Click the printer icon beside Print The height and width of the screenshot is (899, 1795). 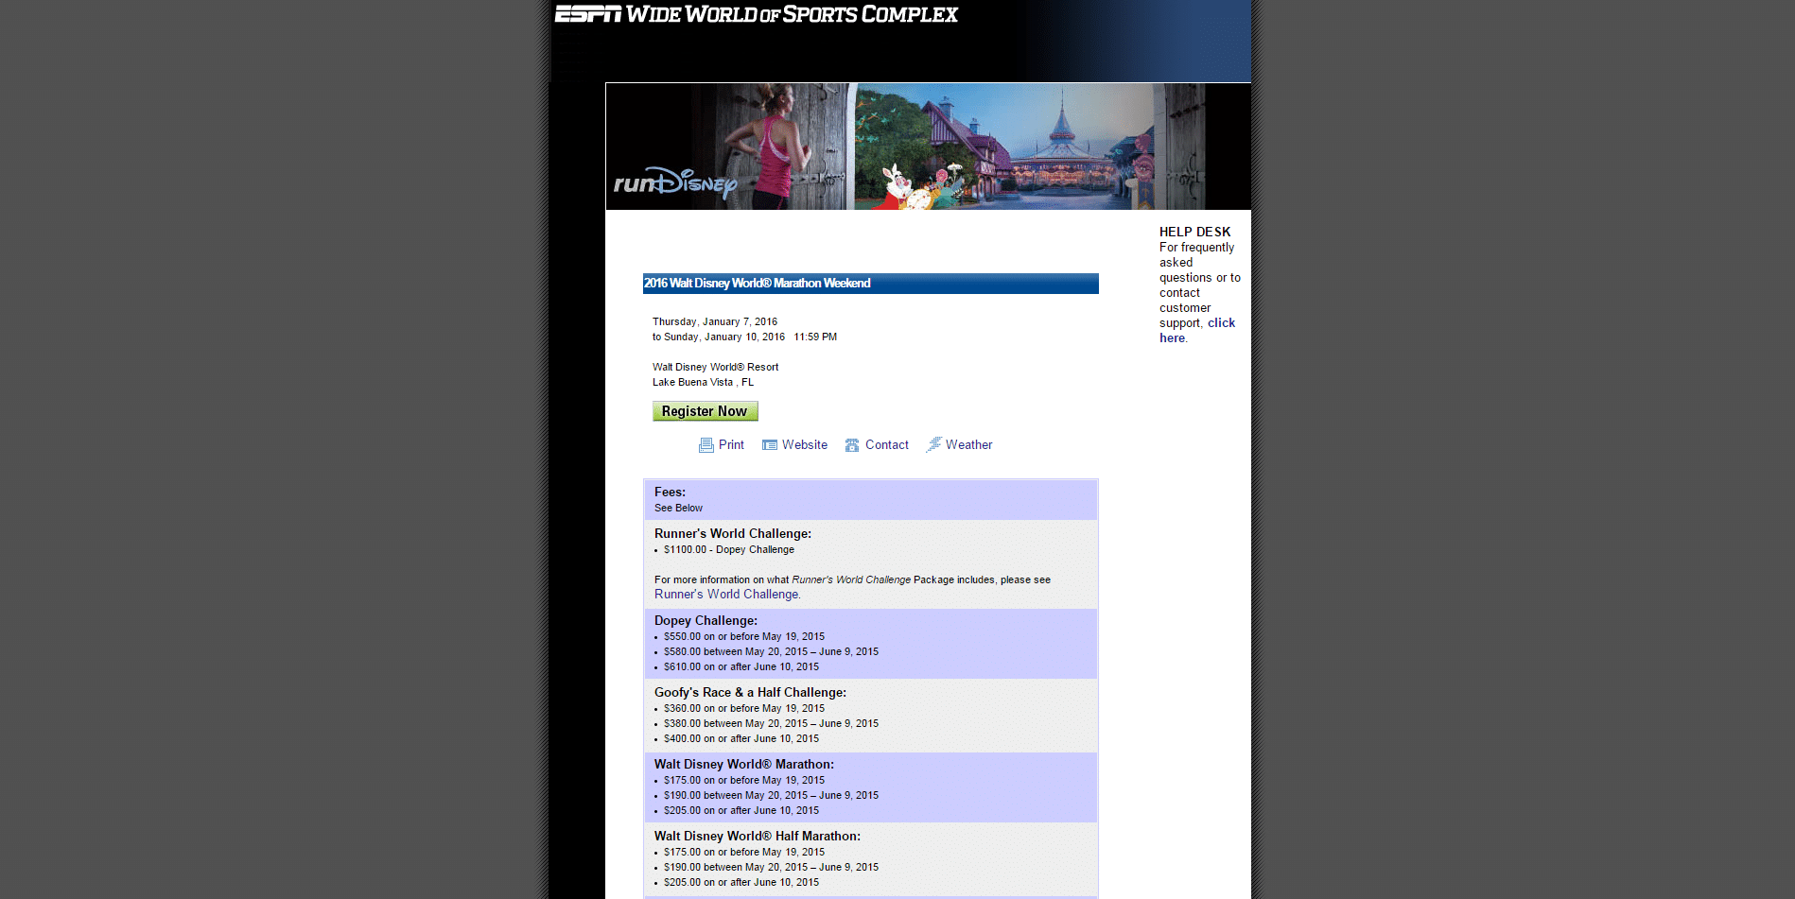706,445
